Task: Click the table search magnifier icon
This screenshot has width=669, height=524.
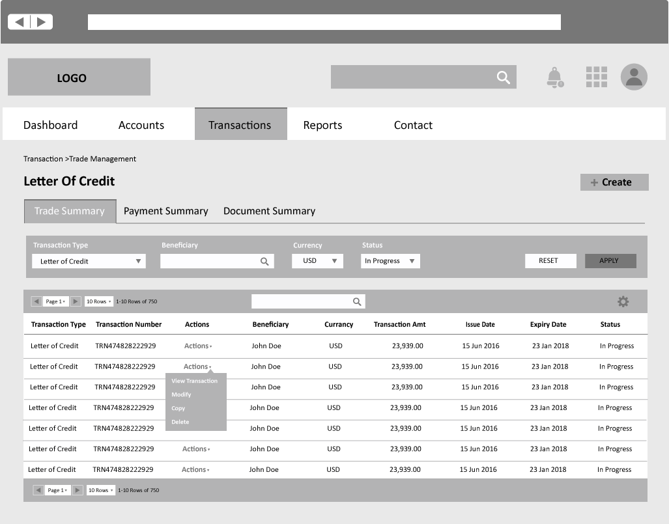Action: (357, 302)
